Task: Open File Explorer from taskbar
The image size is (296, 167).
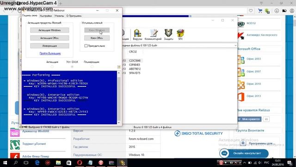Action: 58,163
